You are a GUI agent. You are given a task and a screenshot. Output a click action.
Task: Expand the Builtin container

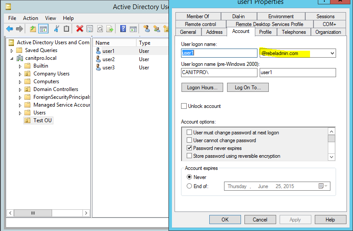20,66
